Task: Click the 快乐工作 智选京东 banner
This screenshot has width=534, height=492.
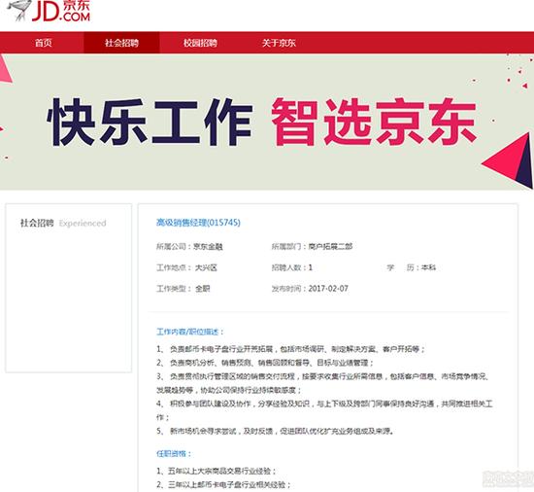Action: point(267,122)
